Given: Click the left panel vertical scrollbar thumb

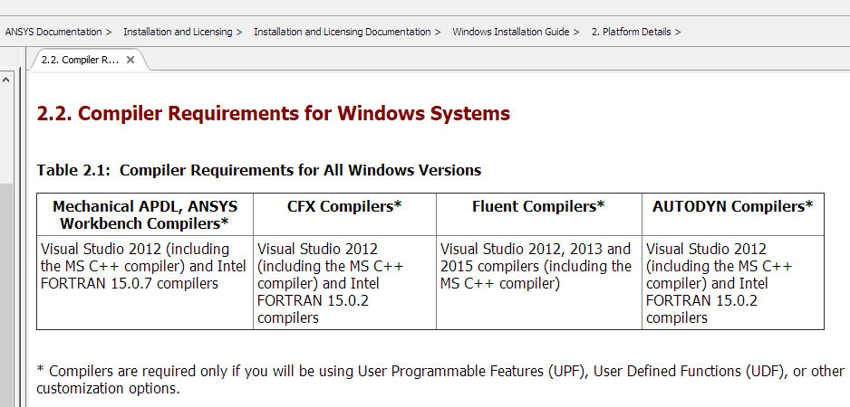Looking at the screenshot, I should point(6,295).
